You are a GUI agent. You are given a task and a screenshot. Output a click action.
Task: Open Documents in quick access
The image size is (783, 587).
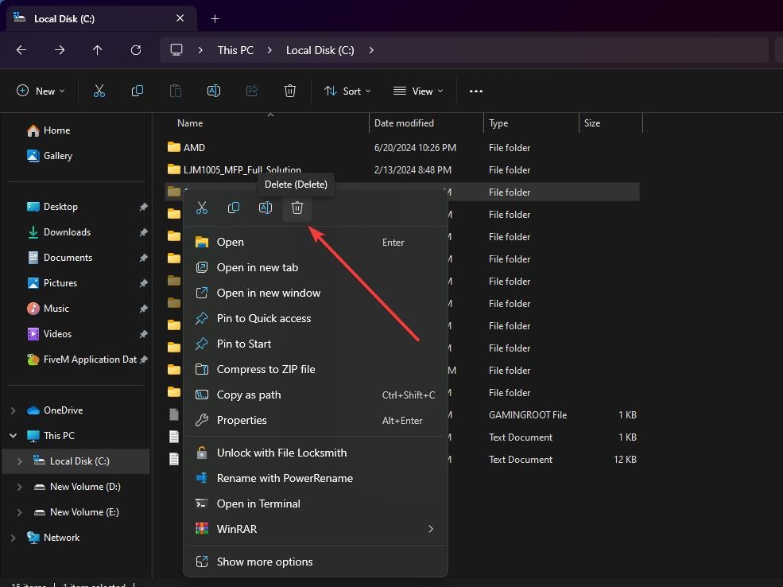click(60, 258)
